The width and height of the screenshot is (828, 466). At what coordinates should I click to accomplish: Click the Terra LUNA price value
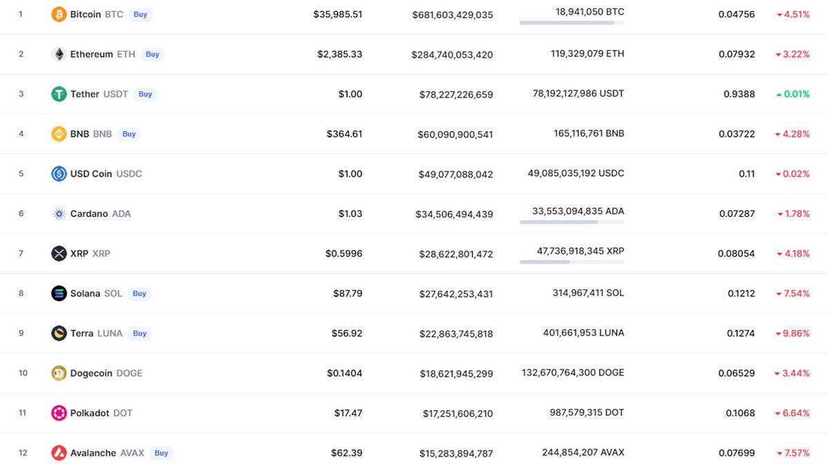(x=348, y=333)
